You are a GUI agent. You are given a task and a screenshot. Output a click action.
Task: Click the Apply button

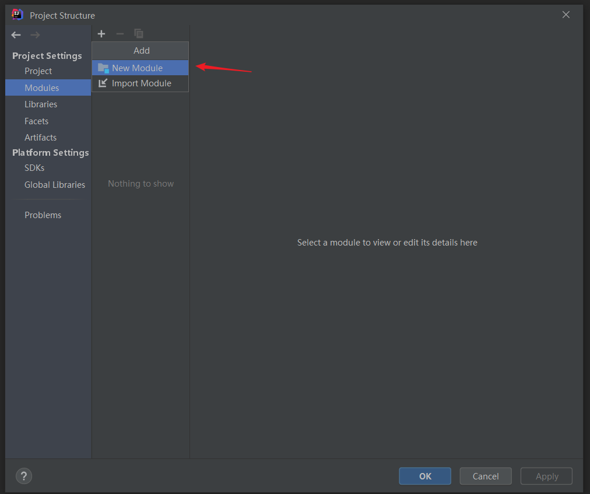click(546, 477)
